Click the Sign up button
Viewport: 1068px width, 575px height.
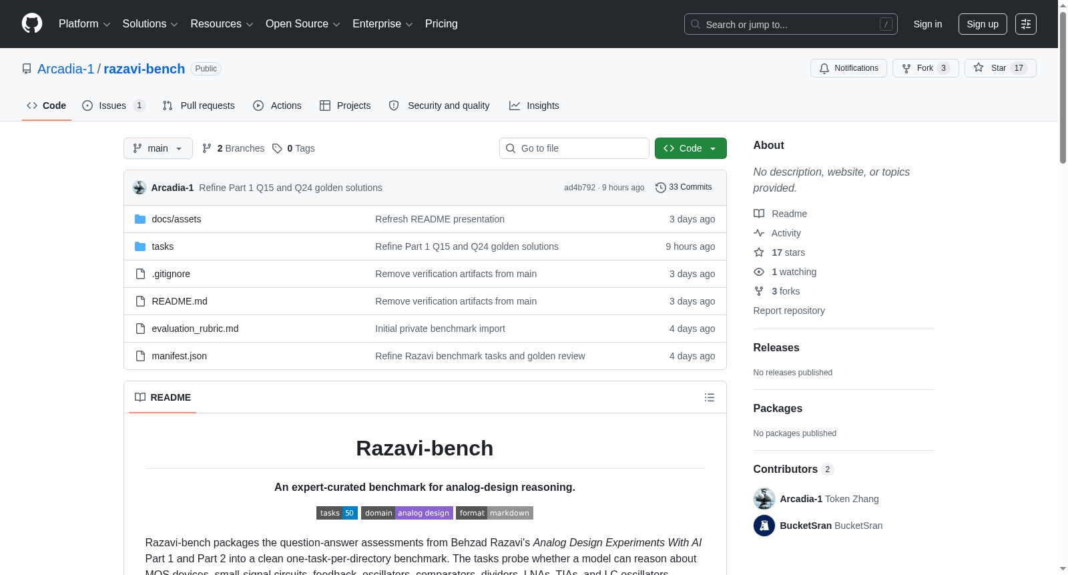click(x=983, y=24)
